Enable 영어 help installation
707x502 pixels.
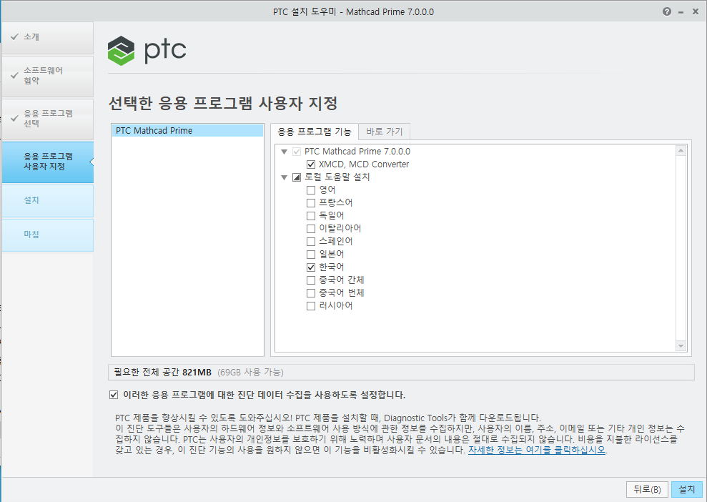[x=311, y=190]
